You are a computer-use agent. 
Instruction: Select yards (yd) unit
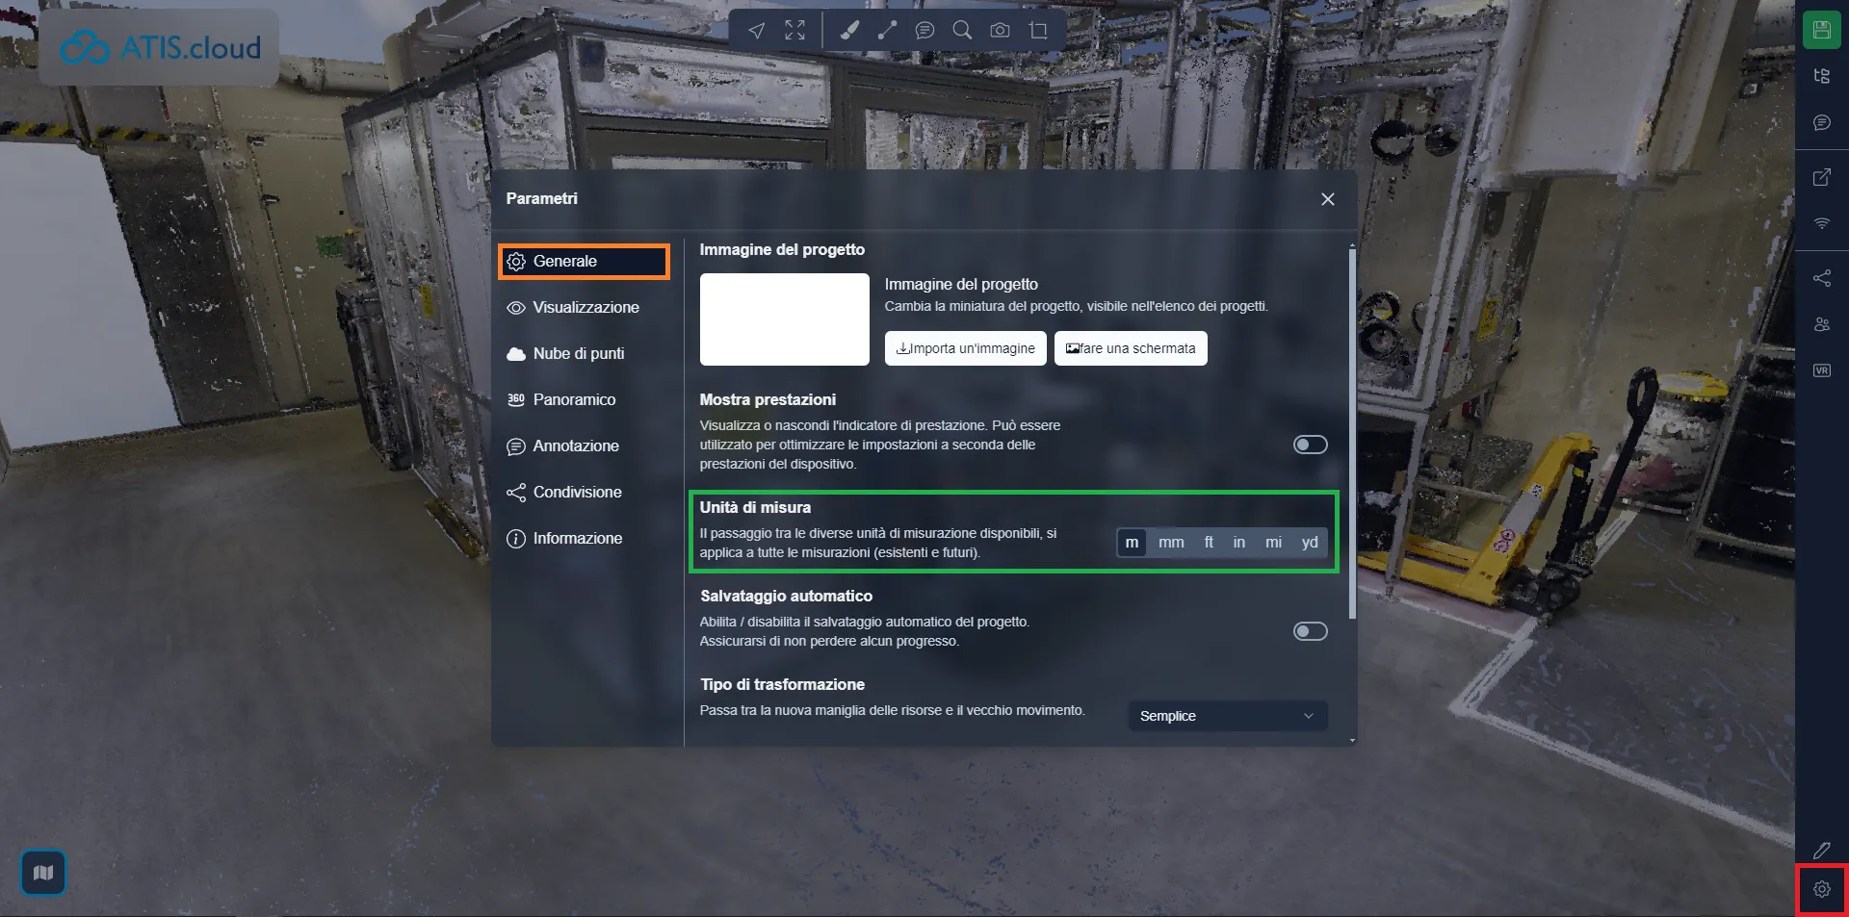coord(1310,543)
